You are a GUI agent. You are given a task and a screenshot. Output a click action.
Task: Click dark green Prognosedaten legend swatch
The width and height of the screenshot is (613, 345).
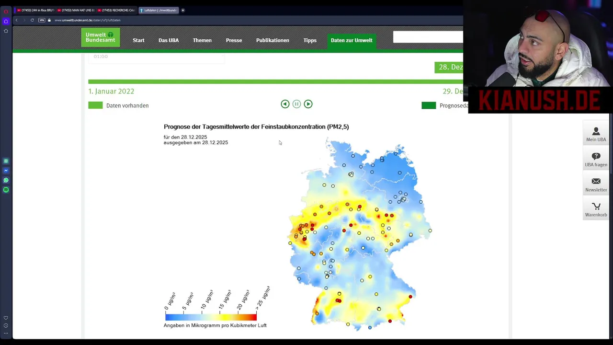[429, 105]
